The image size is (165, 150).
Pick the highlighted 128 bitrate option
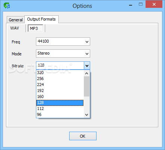point(60,102)
